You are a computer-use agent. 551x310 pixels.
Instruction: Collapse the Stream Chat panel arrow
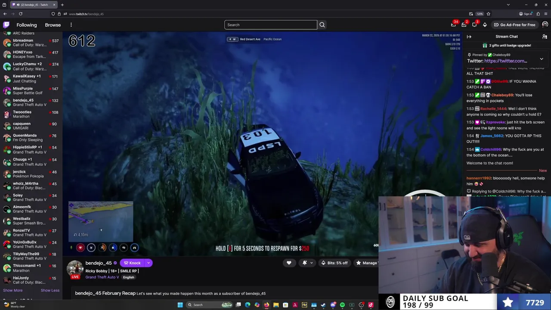click(469, 37)
